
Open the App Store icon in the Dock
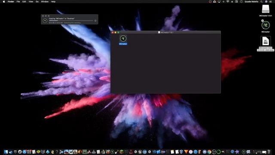pos(24,152)
